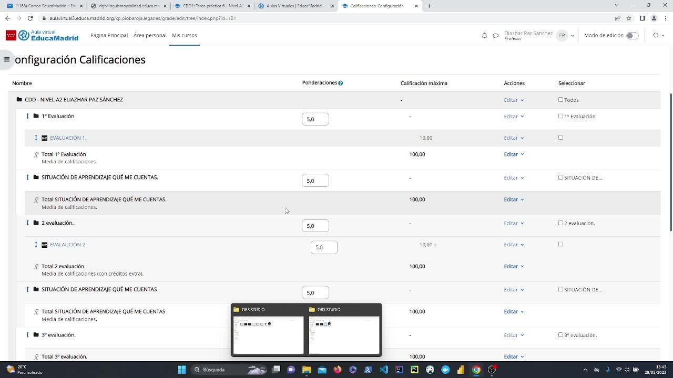The image size is (673, 378).
Task: Check the 1º Evaluación select checkbox
Action: (560, 116)
